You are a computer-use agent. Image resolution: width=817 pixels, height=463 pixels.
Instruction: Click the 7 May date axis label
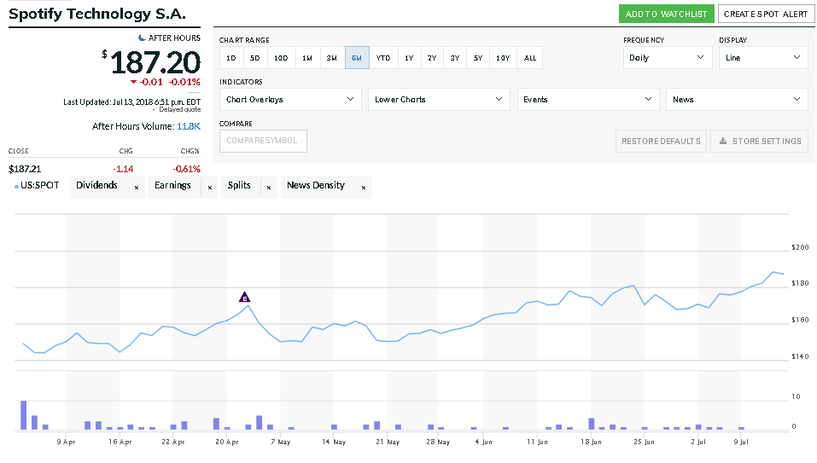point(280,442)
